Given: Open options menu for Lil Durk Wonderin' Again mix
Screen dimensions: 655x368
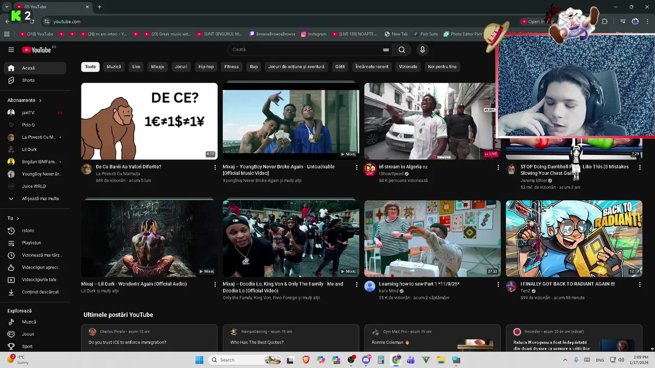Looking at the screenshot, I should tap(215, 284).
